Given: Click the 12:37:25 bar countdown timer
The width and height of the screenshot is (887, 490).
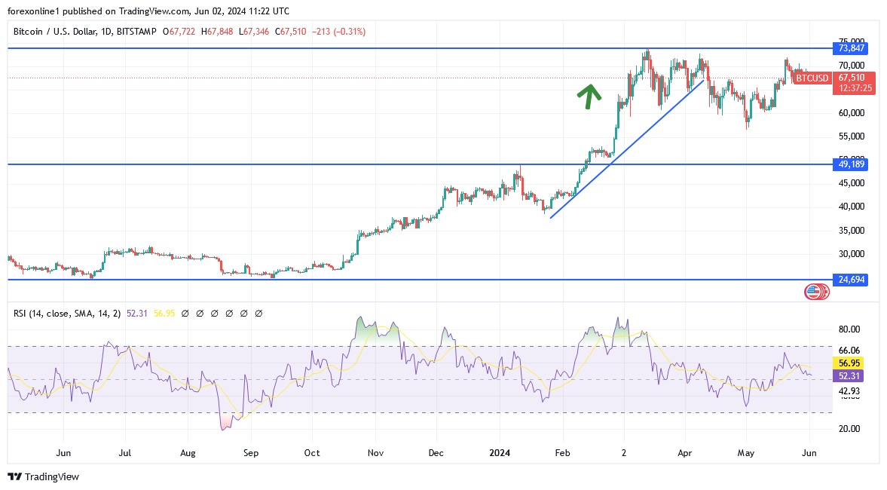Looking at the screenshot, I should point(855,88).
